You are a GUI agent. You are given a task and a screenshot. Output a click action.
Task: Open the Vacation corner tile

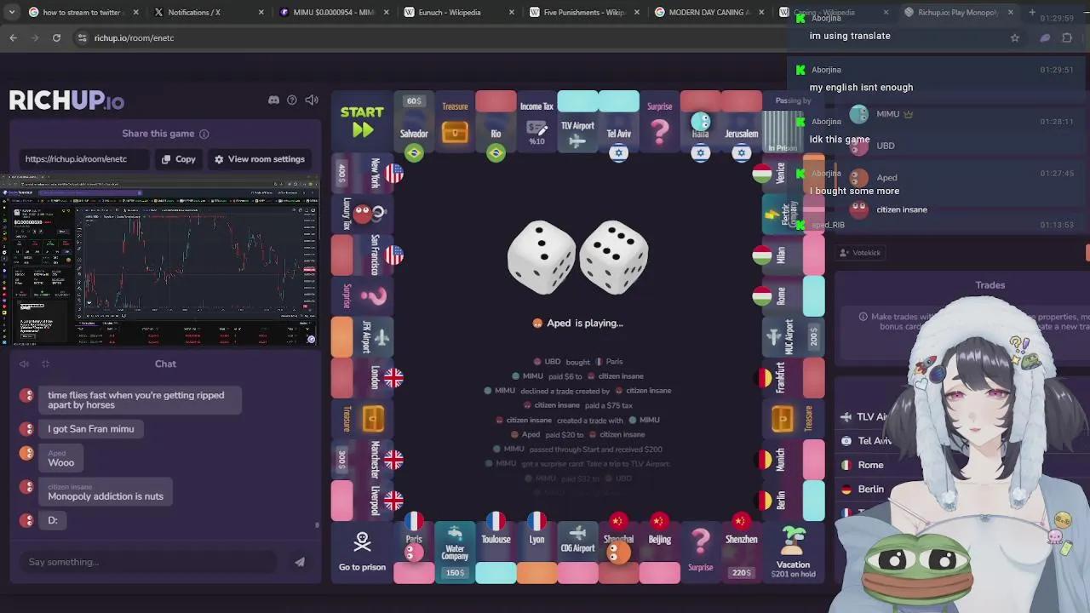(x=793, y=551)
